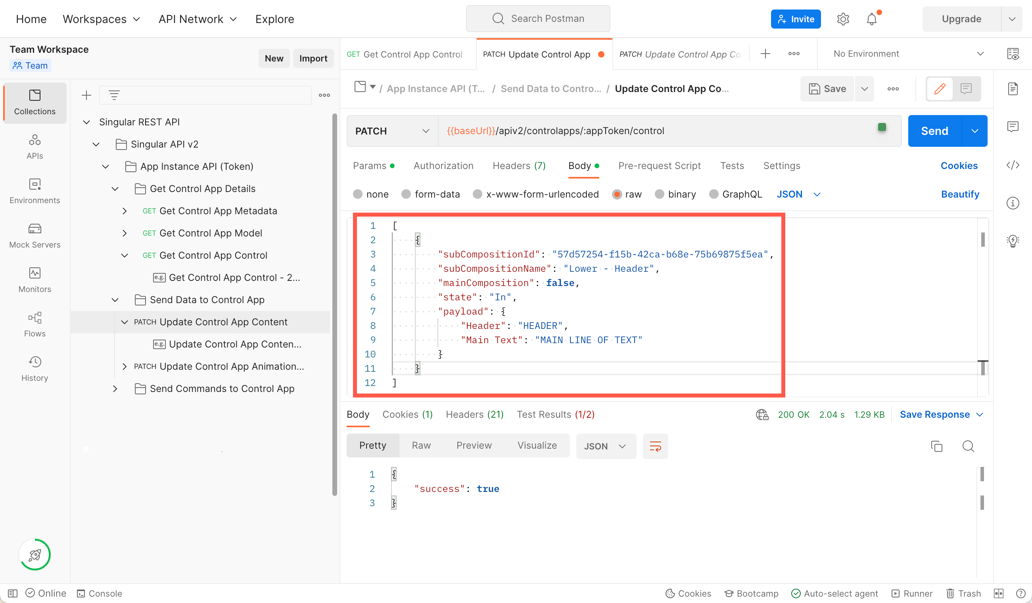This screenshot has height=603, width=1032.
Task: Switch to the Pre-request Script tab
Action: (x=659, y=165)
